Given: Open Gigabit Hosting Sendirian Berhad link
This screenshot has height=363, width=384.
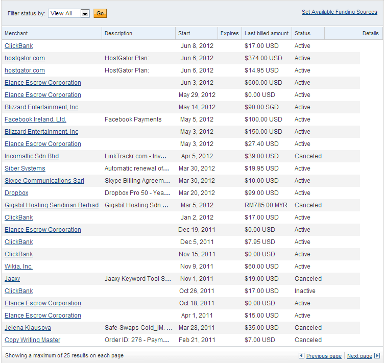Looking at the screenshot, I should point(51,205).
